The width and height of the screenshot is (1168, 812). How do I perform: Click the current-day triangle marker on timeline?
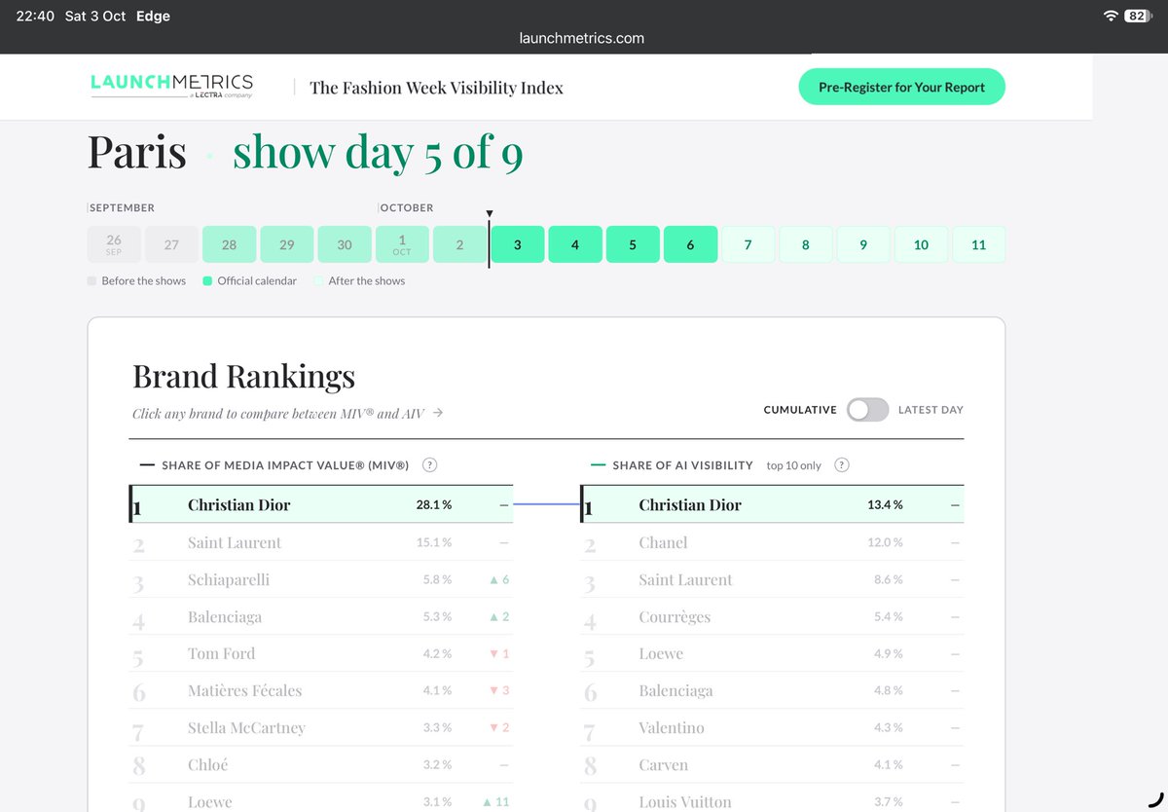coord(490,213)
